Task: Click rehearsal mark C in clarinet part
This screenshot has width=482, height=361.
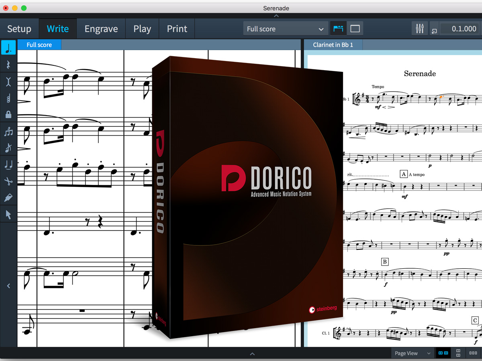Action: (x=475, y=320)
